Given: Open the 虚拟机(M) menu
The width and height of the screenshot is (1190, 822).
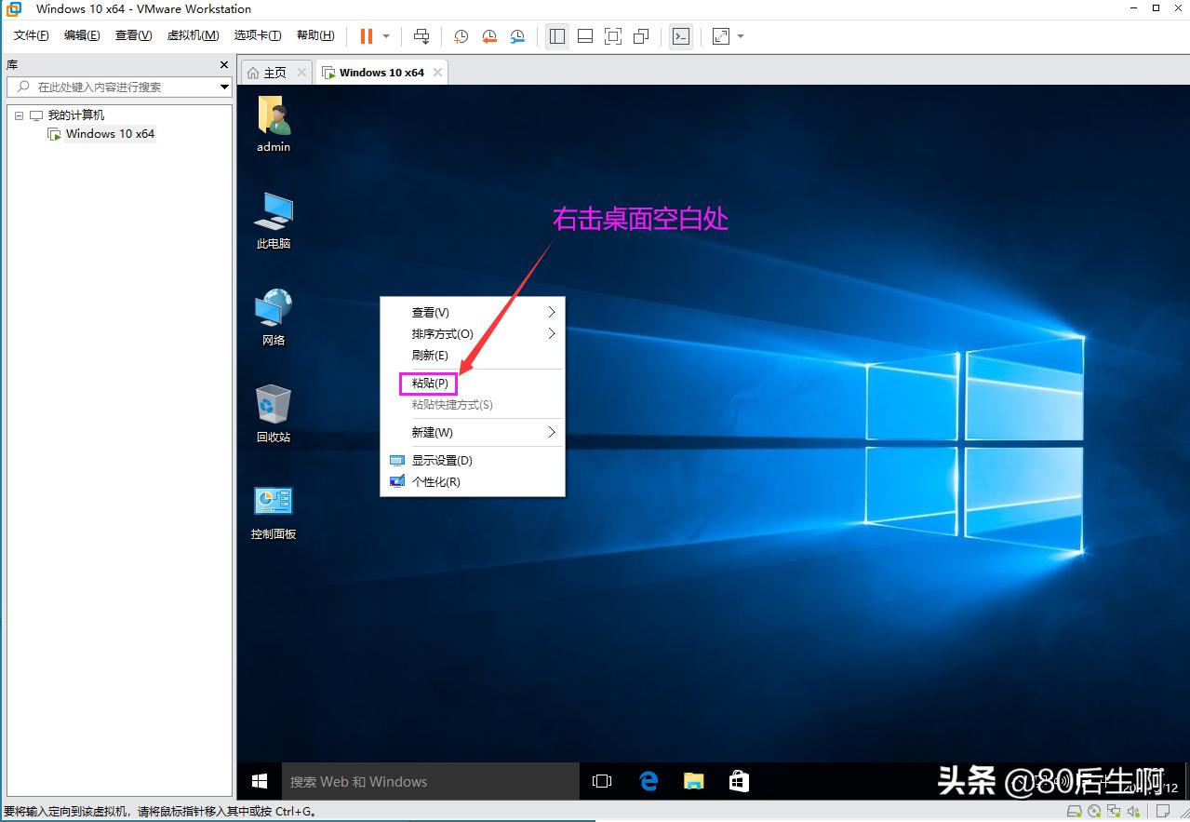Looking at the screenshot, I should click(193, 35).
